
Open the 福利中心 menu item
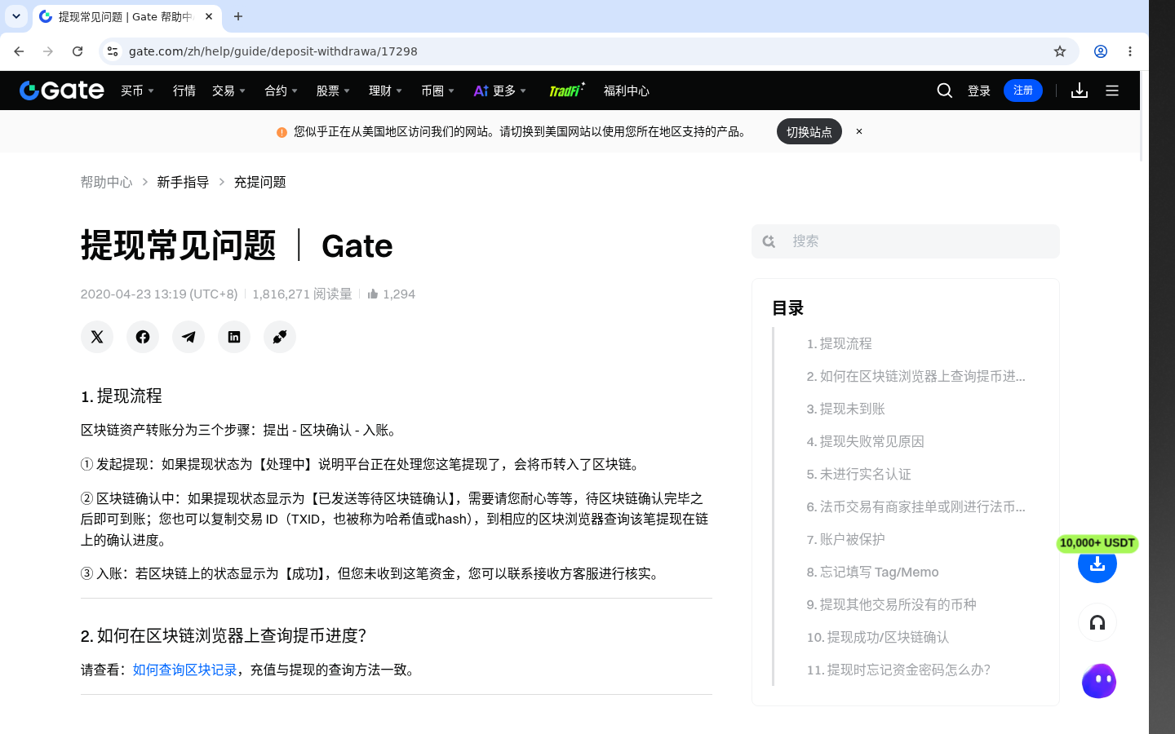click(627, 91)
